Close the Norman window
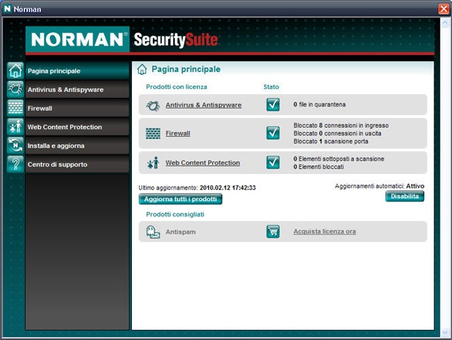Viewport: 452px width, 340px height. (x=444, y=9)
